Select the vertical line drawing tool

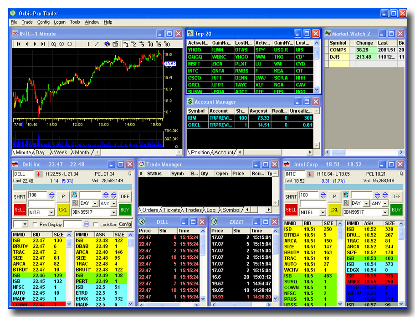[88, 44]
